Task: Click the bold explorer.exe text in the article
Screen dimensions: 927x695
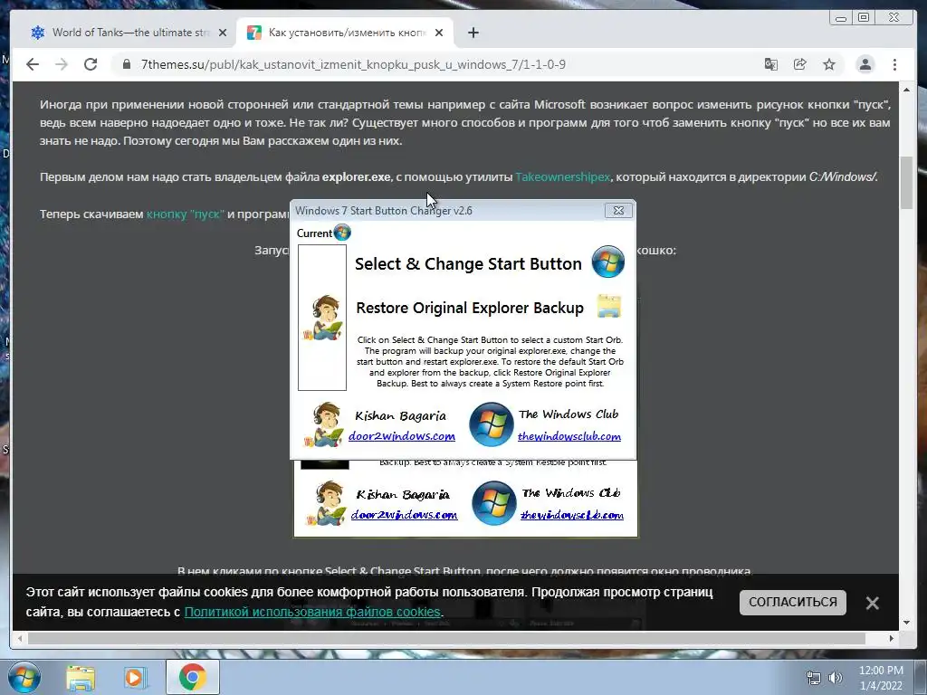Action: coord(356,176)
